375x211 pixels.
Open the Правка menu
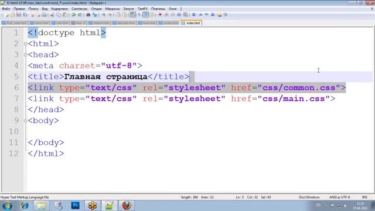19,9
